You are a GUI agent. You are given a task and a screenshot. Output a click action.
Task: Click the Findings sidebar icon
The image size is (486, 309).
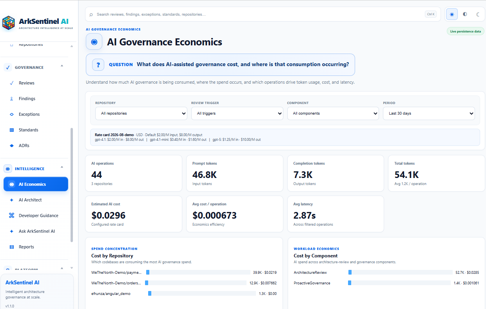click(x=11, y=99)
